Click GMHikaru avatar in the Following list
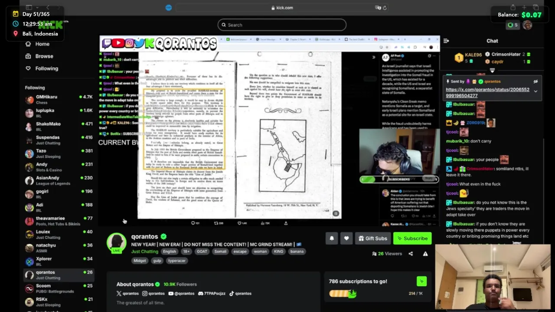 [x=29, y=100]
